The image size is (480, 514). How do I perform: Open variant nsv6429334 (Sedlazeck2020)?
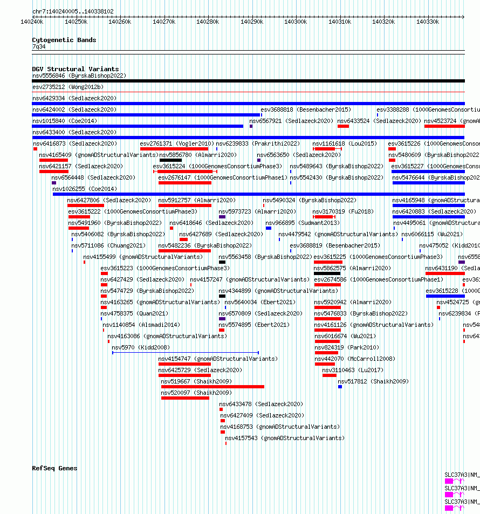74,98
